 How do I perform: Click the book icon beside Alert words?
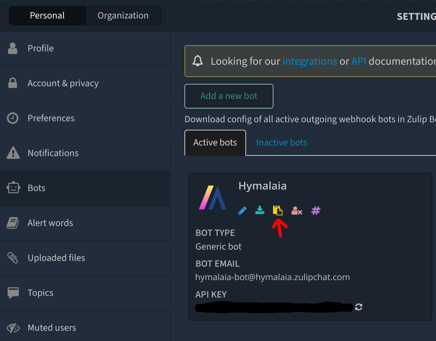[13, 223]
